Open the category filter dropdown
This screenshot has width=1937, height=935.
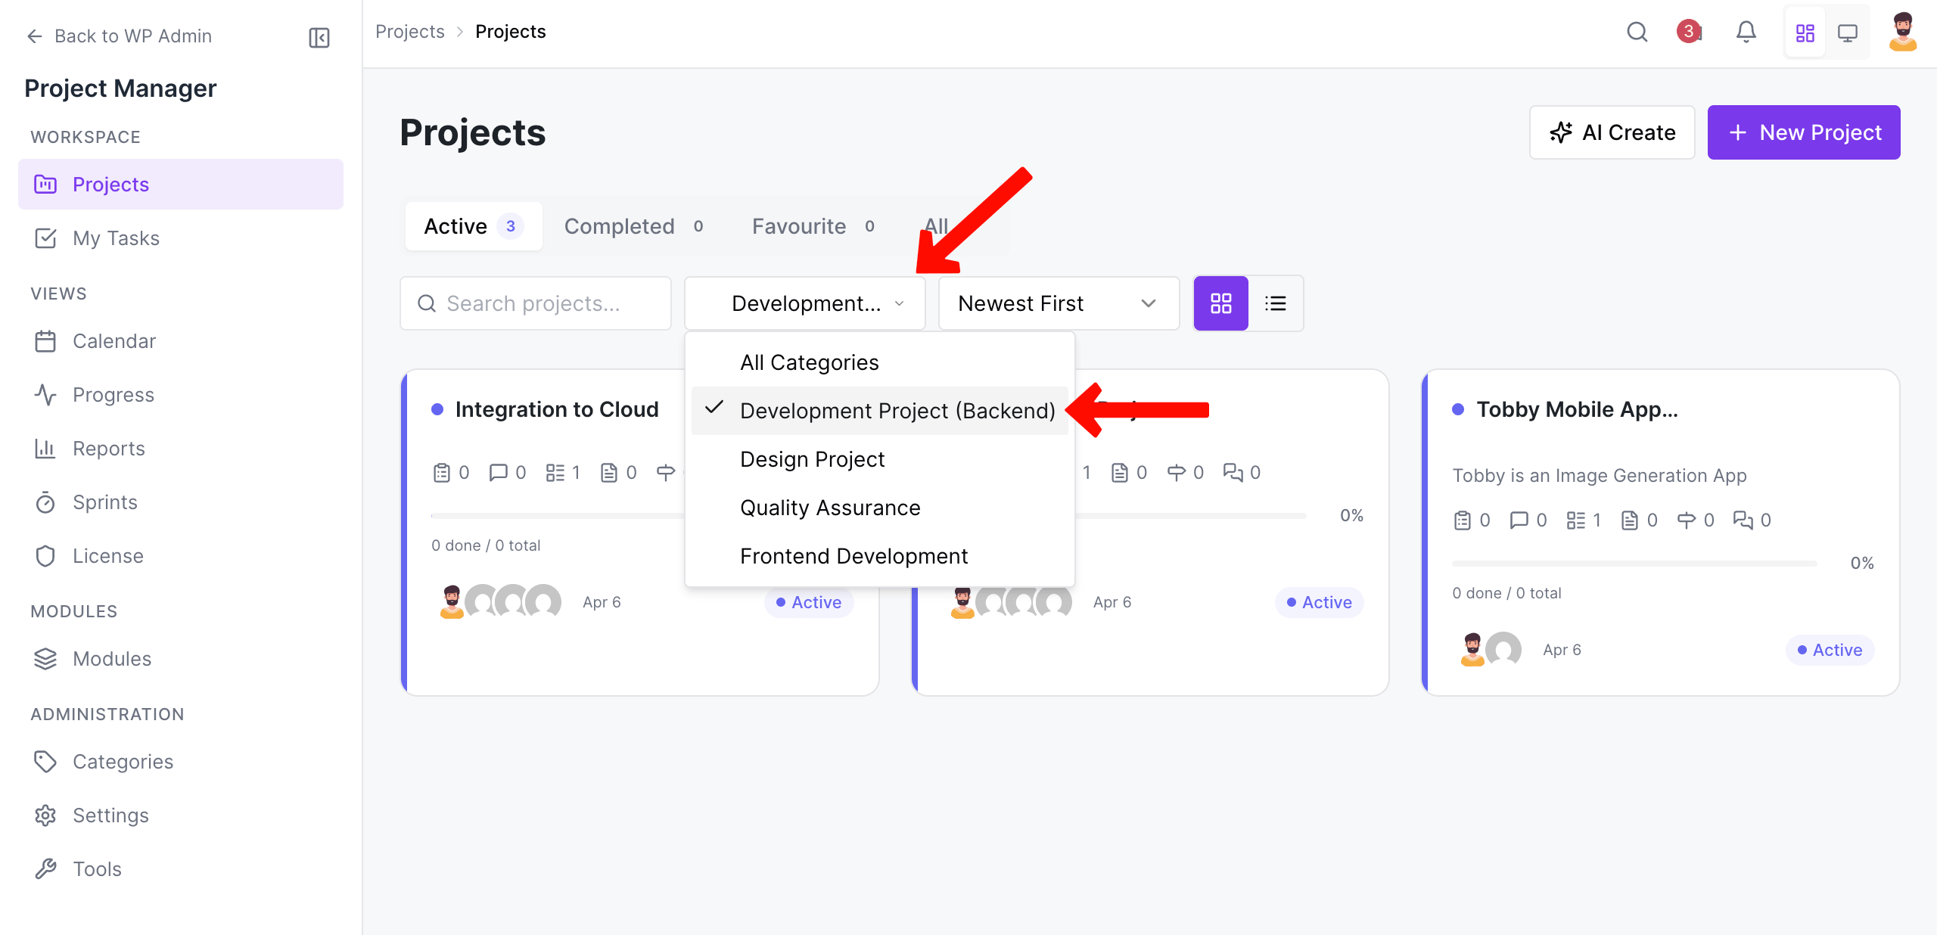804,303
